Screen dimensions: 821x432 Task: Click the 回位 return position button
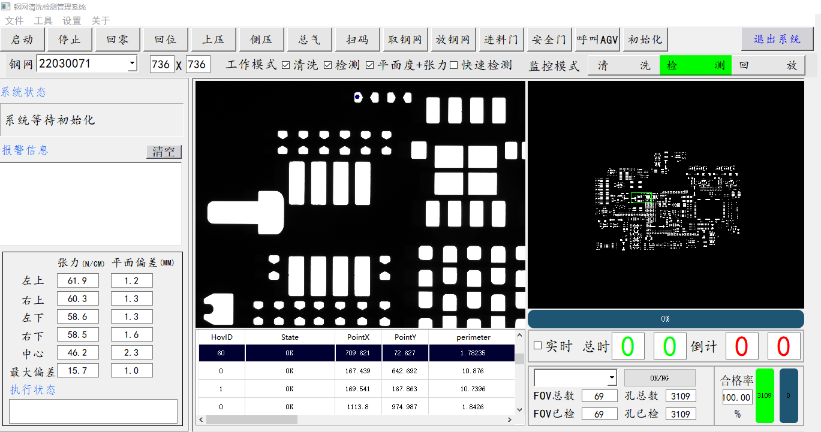click(166, 40)
